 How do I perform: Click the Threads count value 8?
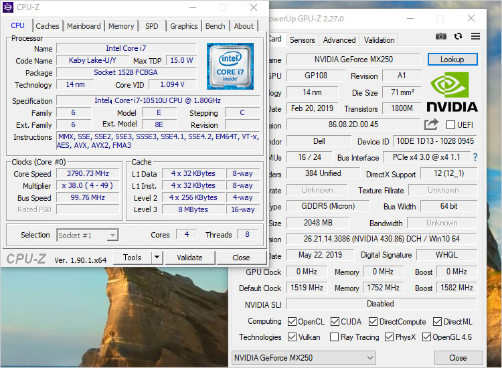tap(247, 235)
